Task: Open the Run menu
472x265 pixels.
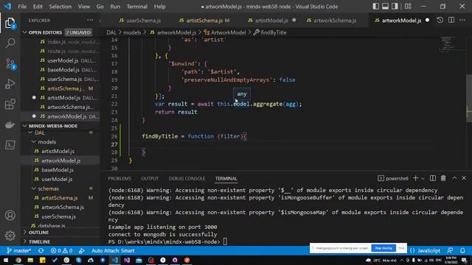Action: (115, 7)
